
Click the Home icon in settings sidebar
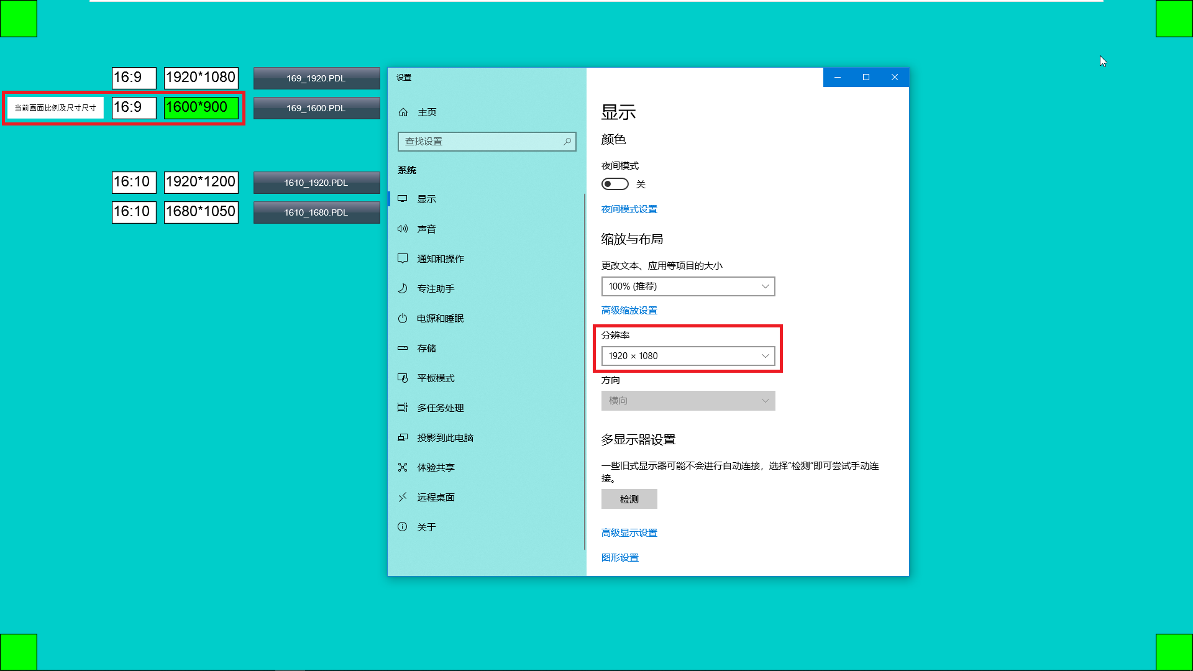[403, 112]
